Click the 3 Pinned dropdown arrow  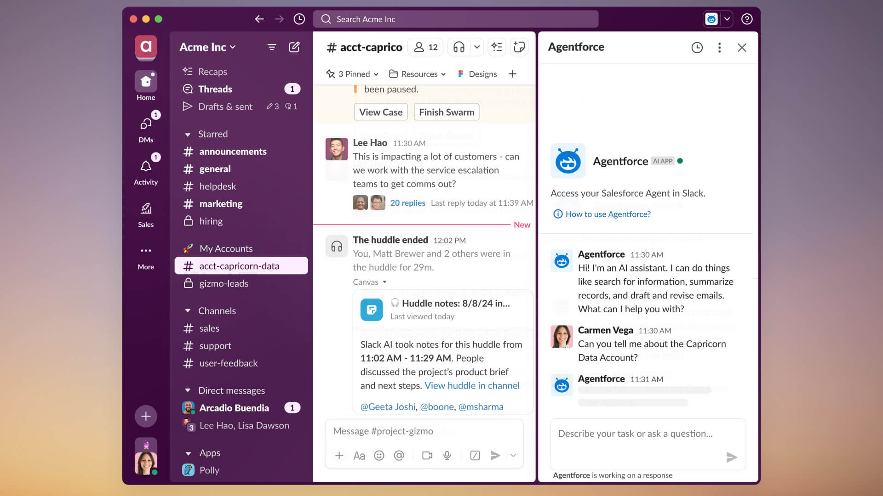pyautogui.click(x=377, y=74)
